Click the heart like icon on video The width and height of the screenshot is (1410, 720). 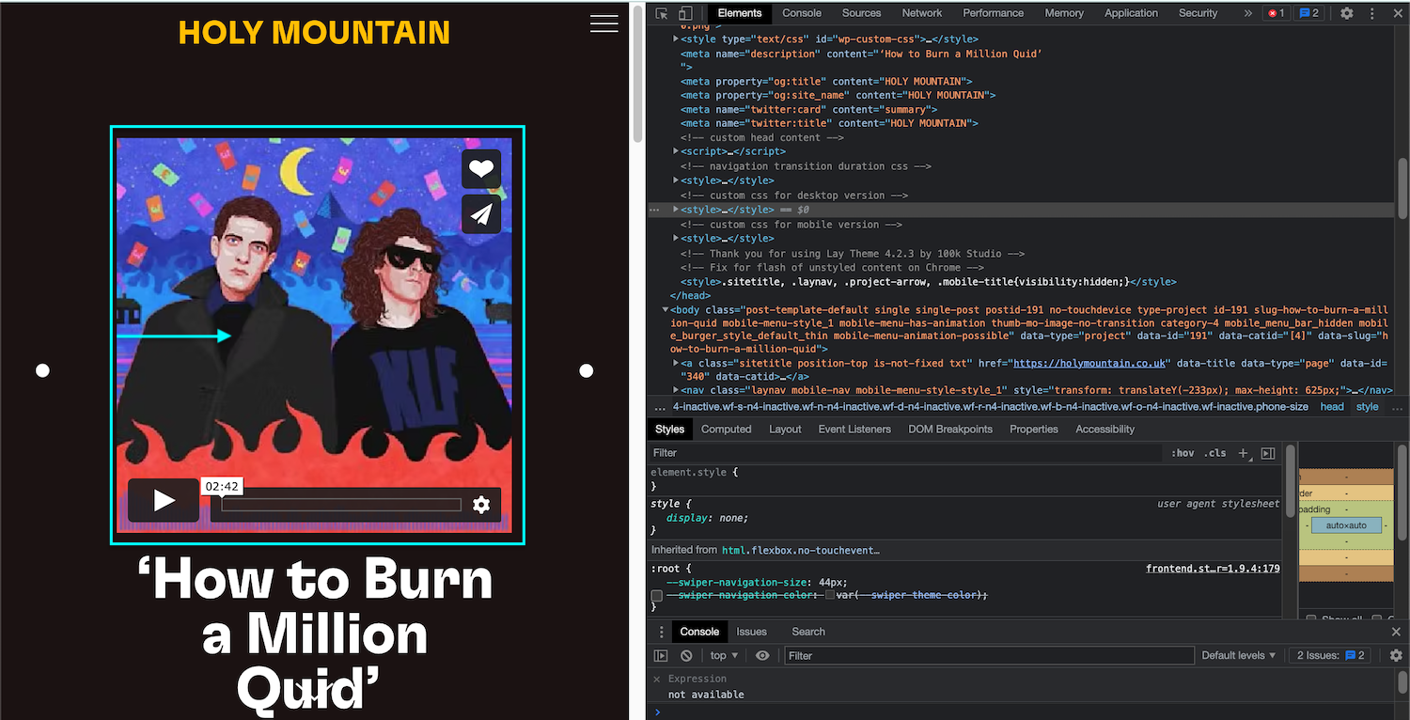tap(481, 169)
